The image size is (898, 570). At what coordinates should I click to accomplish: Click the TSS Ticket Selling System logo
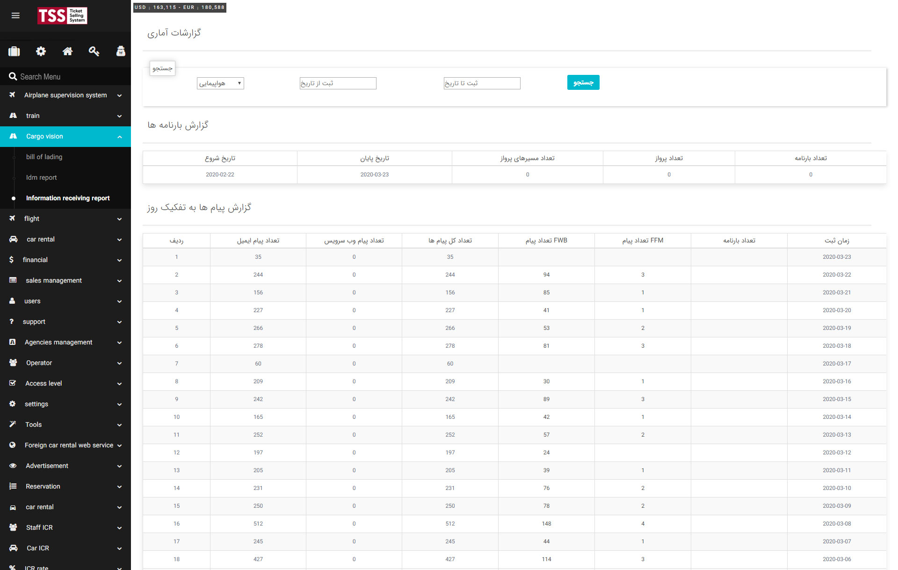pyautogui.click(x=62, y=15)
